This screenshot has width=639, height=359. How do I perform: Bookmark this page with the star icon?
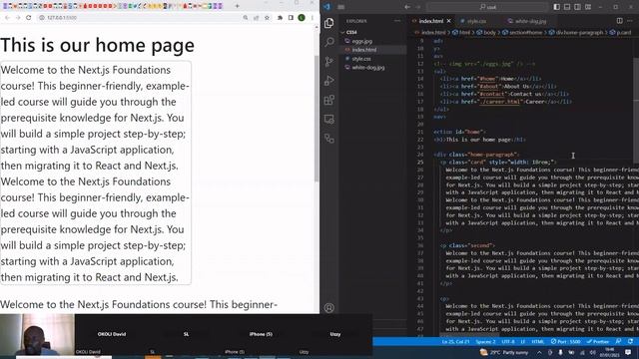pos(267,18)
